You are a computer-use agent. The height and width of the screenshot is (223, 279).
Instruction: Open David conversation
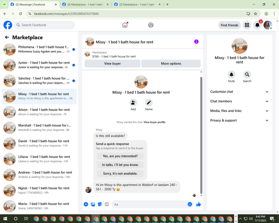[39, 143]
